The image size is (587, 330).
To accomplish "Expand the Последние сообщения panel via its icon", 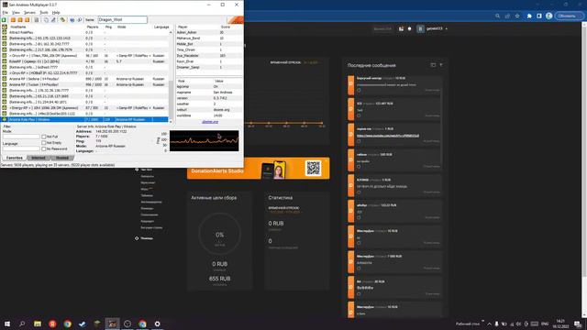I will (433, 65).
